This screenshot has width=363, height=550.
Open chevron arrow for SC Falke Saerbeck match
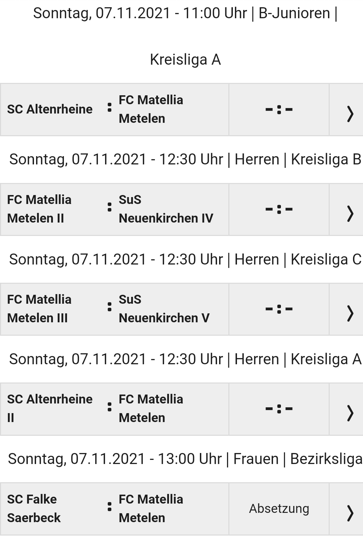[350, 513]
